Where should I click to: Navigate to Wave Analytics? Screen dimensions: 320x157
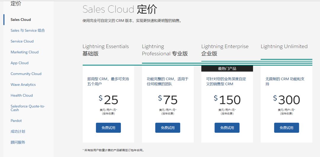click(x=23, y=85)
